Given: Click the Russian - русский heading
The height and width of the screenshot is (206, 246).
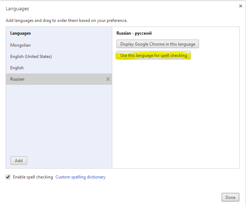Looking at the screenshot, I should [x=134, y=33].
